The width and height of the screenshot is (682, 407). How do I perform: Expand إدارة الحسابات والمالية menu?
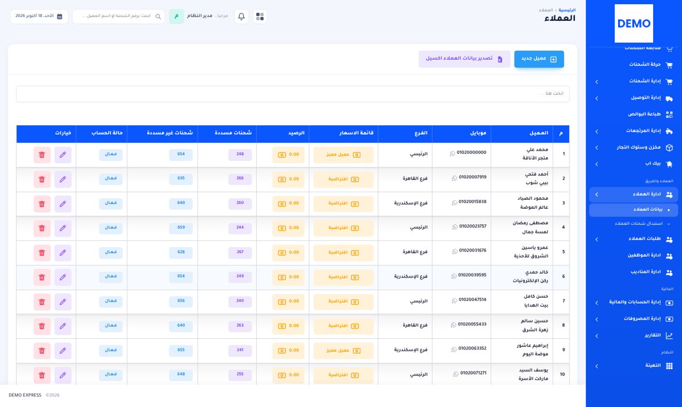(x=634, y=303)
